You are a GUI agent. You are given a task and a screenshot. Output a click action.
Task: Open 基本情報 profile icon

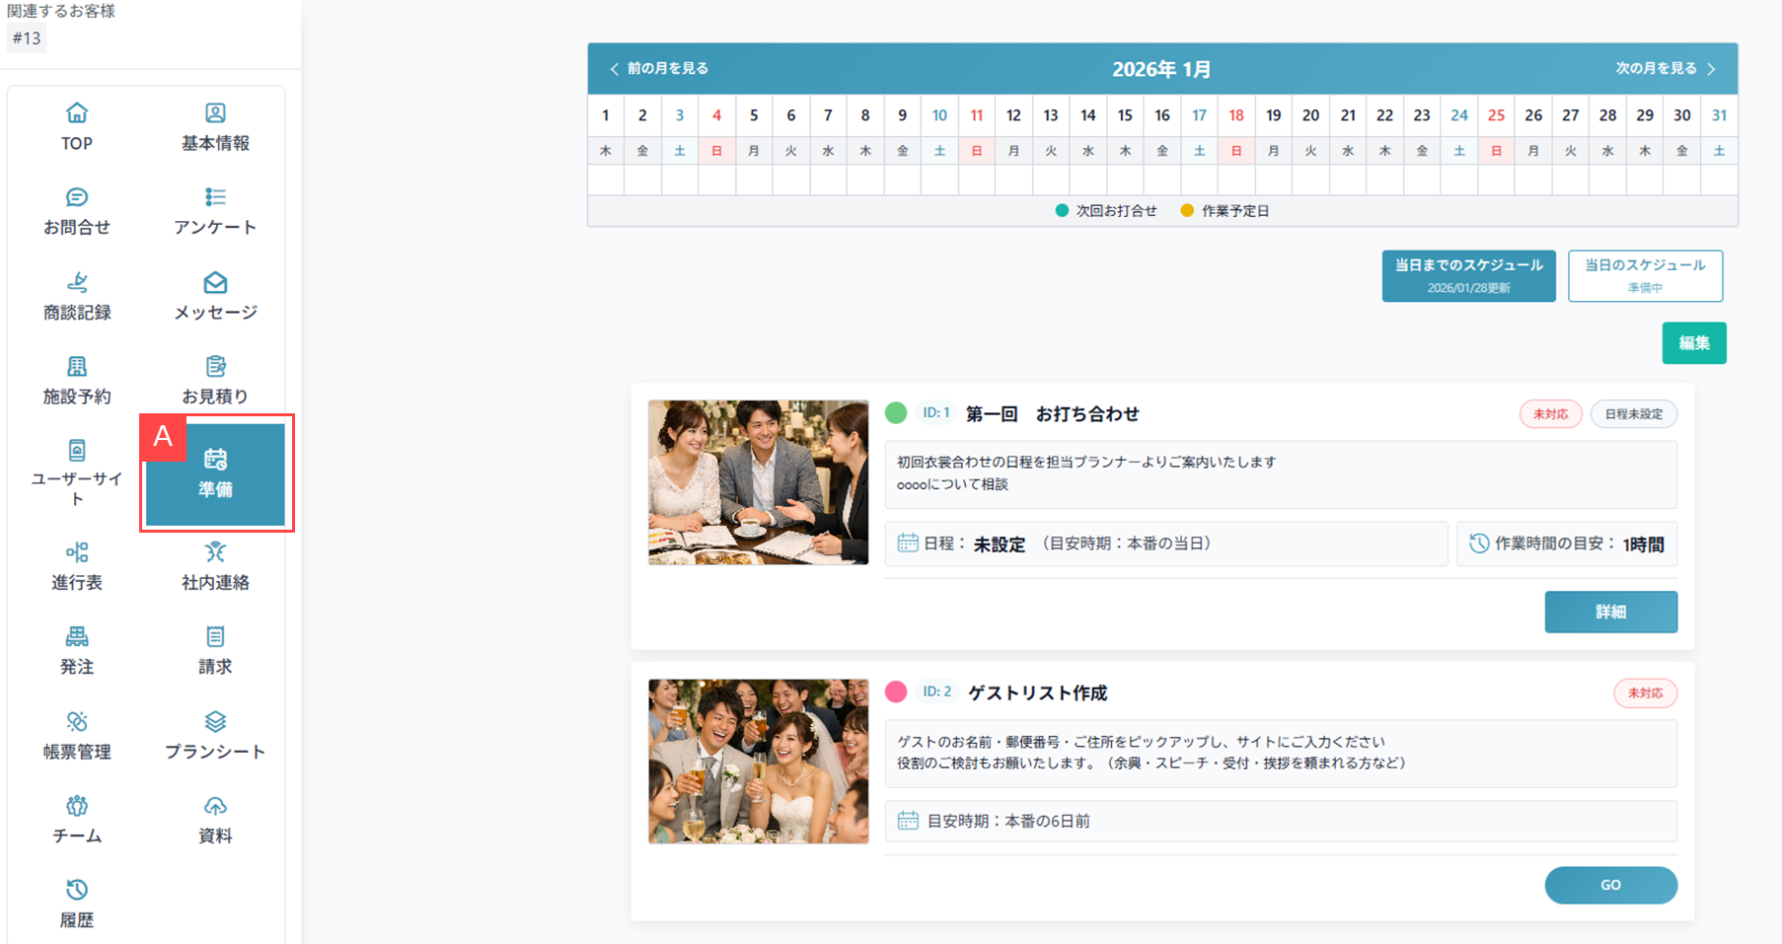tap(215, 113)
